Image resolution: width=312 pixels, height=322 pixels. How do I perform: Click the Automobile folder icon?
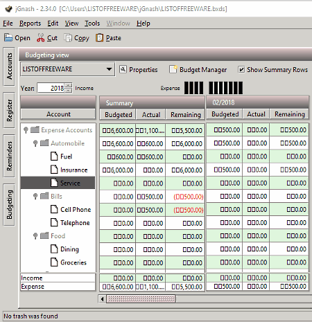pos(44,143)
